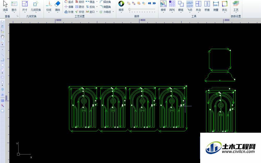
Task: Expand the arrow below the arc tool
Action: (2, 73)
